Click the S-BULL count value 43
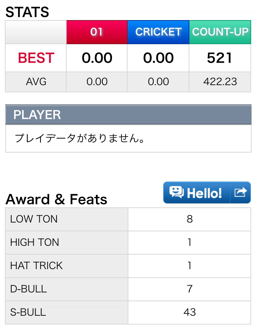 [x=189, y=312]
